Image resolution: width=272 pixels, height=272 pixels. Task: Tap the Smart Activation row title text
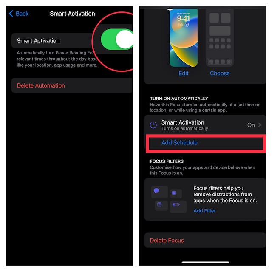(x=183, y=122)
